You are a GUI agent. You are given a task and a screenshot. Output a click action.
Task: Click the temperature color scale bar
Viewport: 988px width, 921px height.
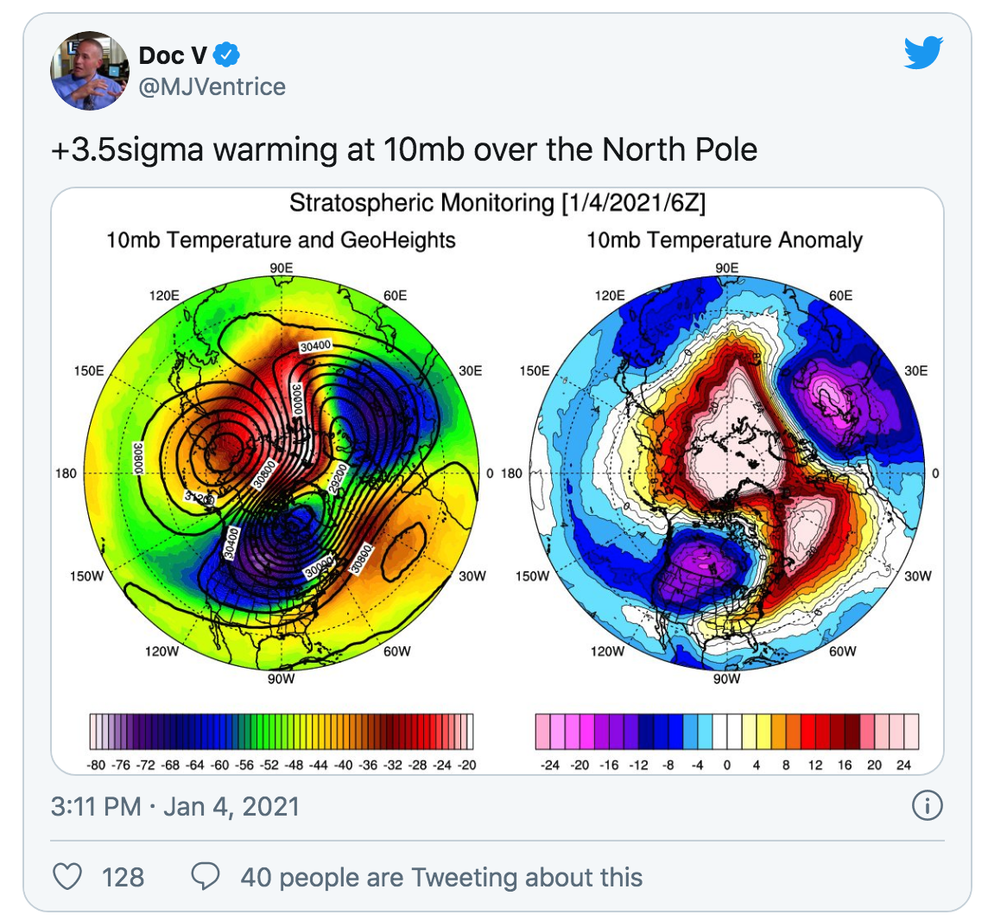282,731
